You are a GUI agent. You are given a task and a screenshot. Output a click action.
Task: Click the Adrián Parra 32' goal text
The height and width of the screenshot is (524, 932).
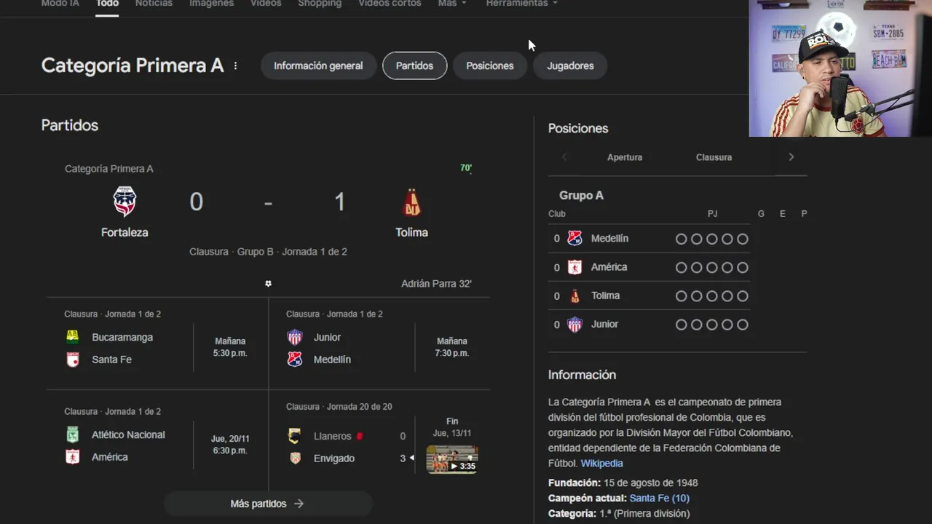click(436, 284)
